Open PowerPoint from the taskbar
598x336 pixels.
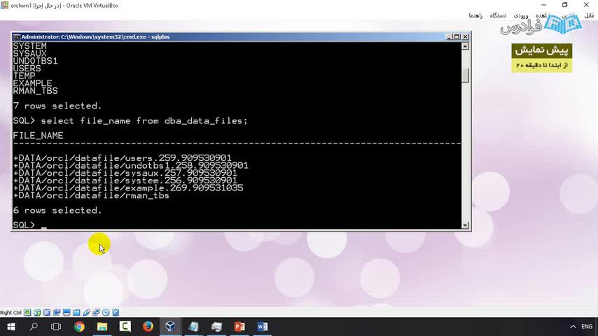click(x=239, y=327)
